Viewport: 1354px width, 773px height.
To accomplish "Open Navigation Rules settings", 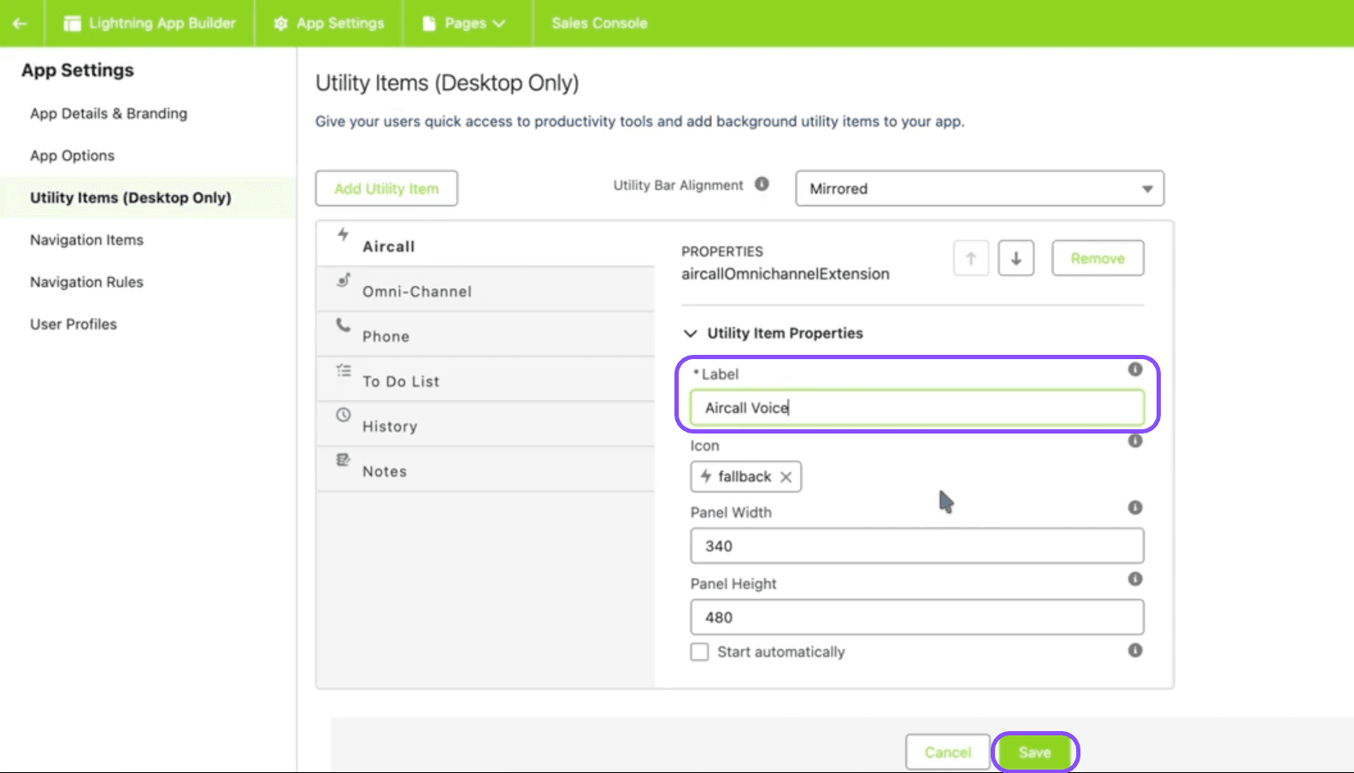I will coord(87,282).
